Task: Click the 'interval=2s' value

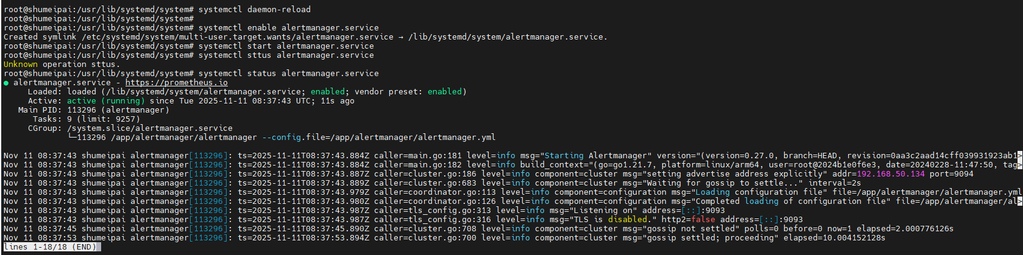Action: 835,183
